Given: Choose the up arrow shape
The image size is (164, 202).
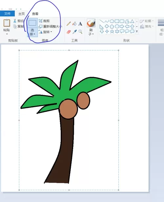Looking at the screenshot, I should [x=132, y=27].
